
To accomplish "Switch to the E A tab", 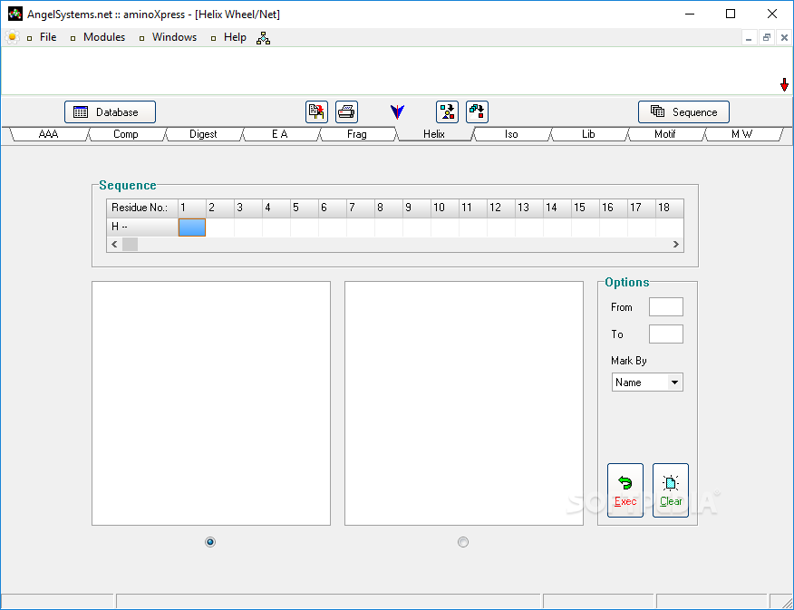I will tap(279, 134).
